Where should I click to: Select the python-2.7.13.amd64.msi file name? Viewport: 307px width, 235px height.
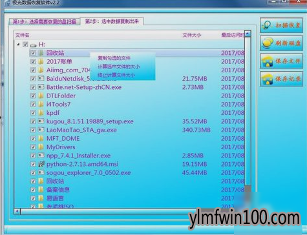pyautogui.click(x=83, y=164)
